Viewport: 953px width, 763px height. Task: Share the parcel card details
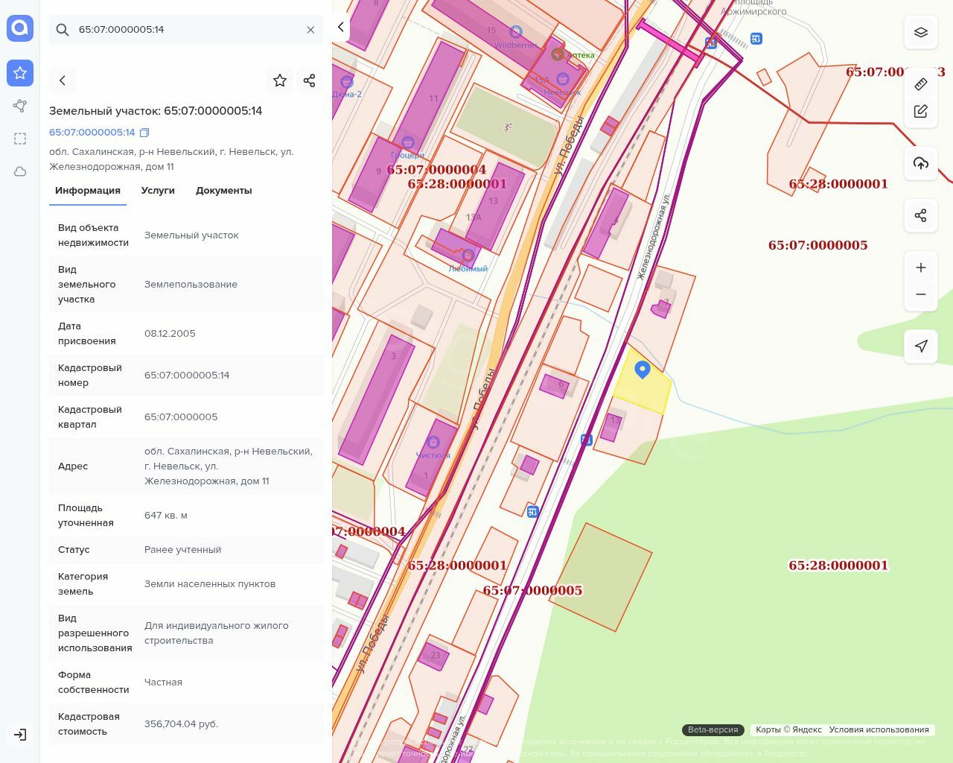(x=310, y=80)
